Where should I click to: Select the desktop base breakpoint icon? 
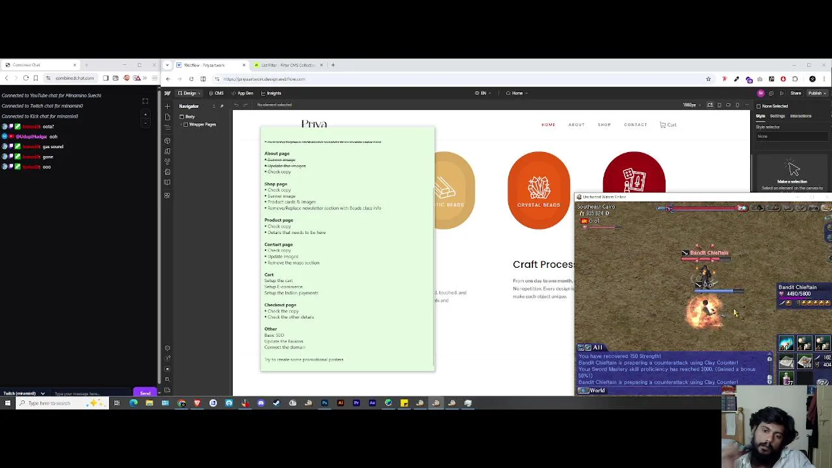710,105
